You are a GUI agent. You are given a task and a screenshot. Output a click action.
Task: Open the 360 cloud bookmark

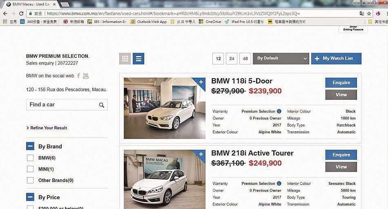[40, 22]
